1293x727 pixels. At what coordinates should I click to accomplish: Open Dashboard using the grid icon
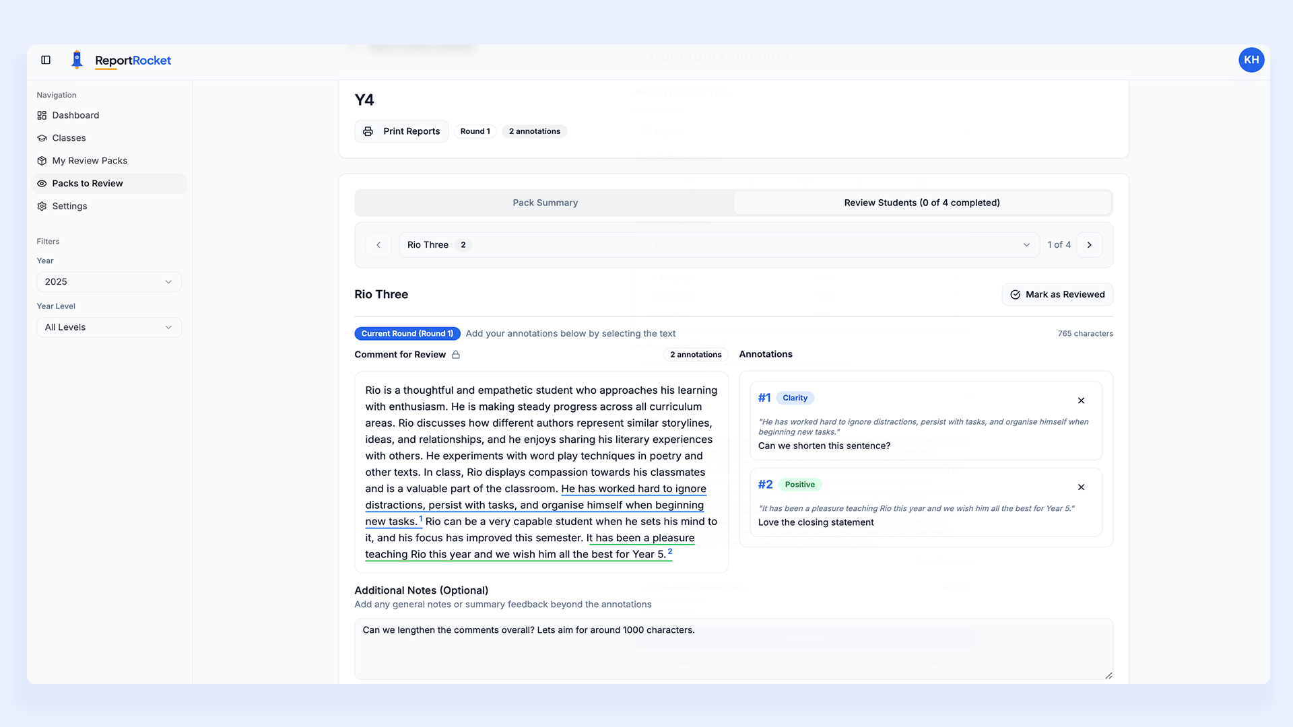click(x=42, y=115)
